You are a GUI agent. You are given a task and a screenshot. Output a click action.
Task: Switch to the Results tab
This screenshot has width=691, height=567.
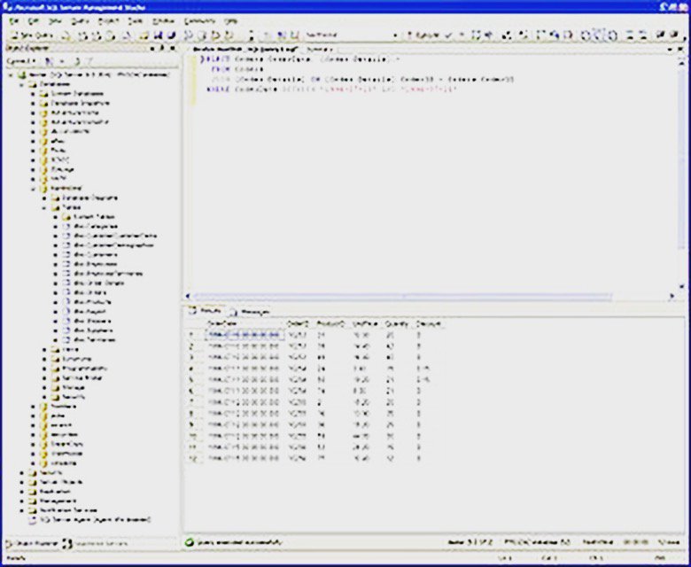click(206, 311)
